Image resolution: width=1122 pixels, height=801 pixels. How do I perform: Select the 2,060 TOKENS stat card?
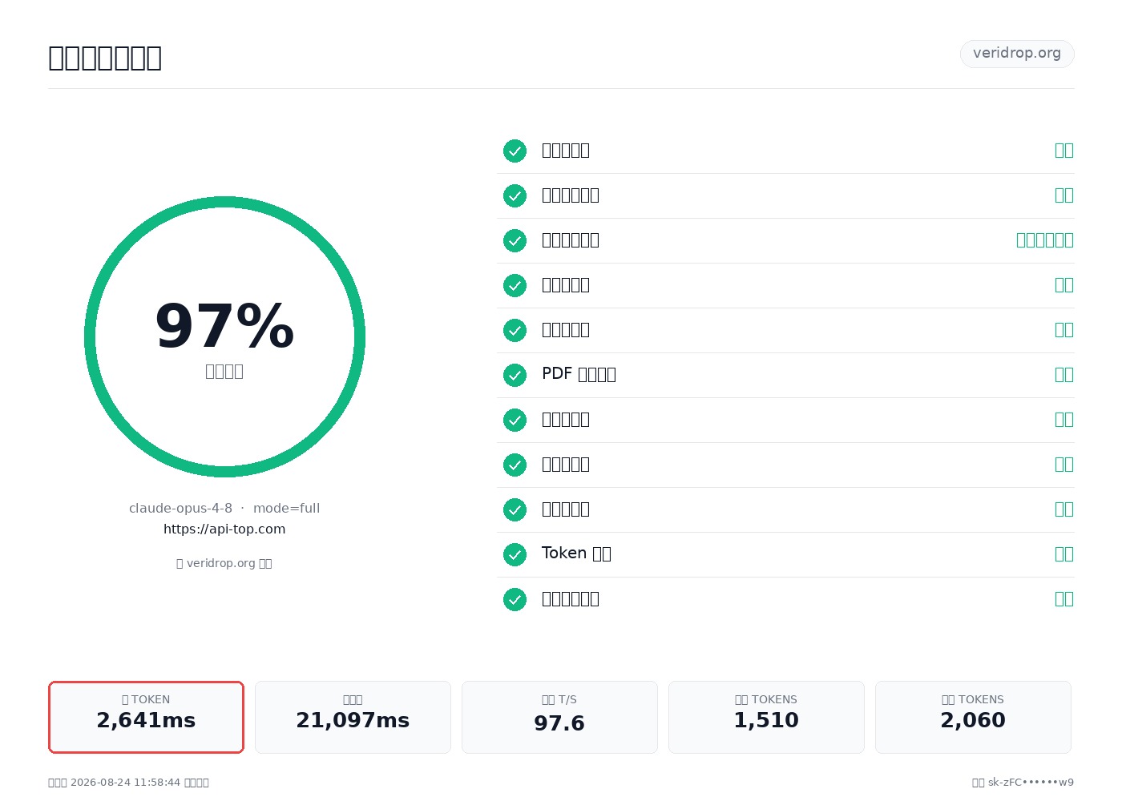973,717
